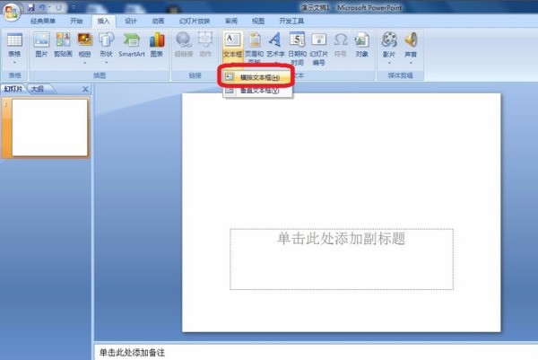Select the Outline (大纲) pane tab
This screenshot has height=360, width=538.
pyautogui.click(x=38, y=89)
